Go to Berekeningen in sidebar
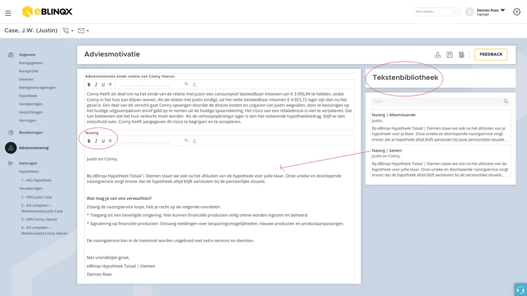This screenshot has width=527, height=296. 31,132
